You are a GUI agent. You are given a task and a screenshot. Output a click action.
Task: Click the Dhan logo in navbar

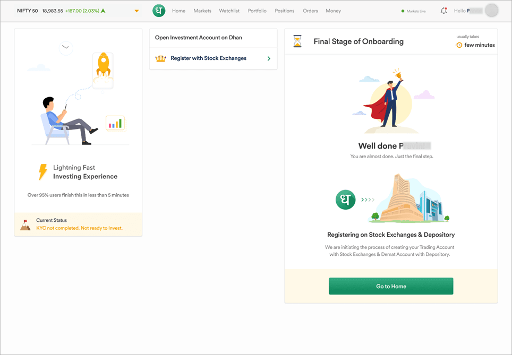159,11
